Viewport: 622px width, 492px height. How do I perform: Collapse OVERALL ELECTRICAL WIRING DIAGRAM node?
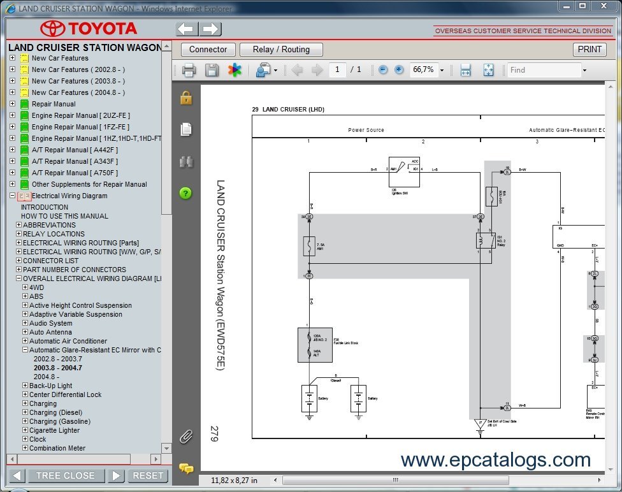(x=18, y=278)
